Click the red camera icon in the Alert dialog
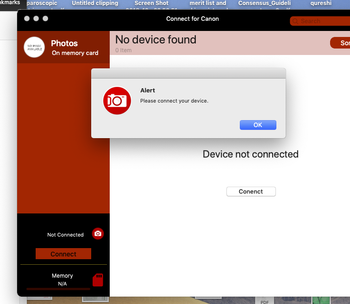The image size is (350, 304). point(117,101)
